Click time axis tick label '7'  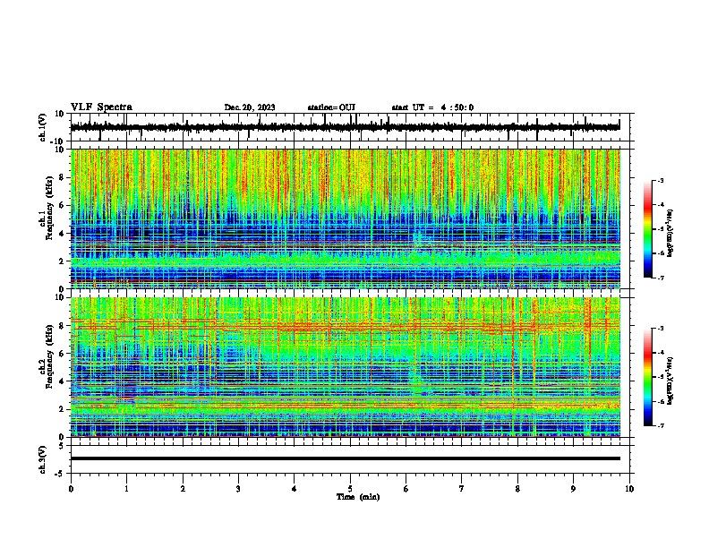coord(462,489)
